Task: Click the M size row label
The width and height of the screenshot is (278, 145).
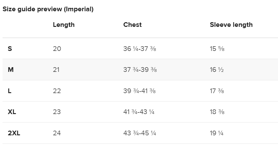Action: tap(11, 70)
